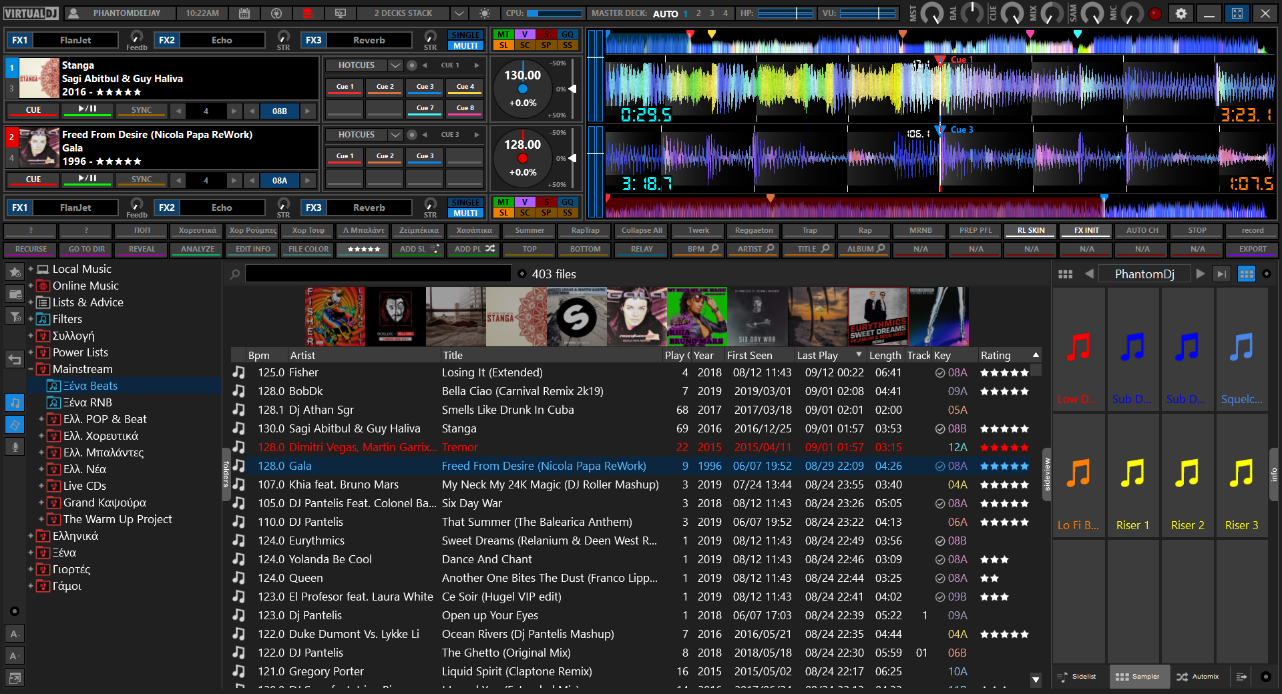Click the red database lock icon

pyautogui.click(x=308, y=13)
